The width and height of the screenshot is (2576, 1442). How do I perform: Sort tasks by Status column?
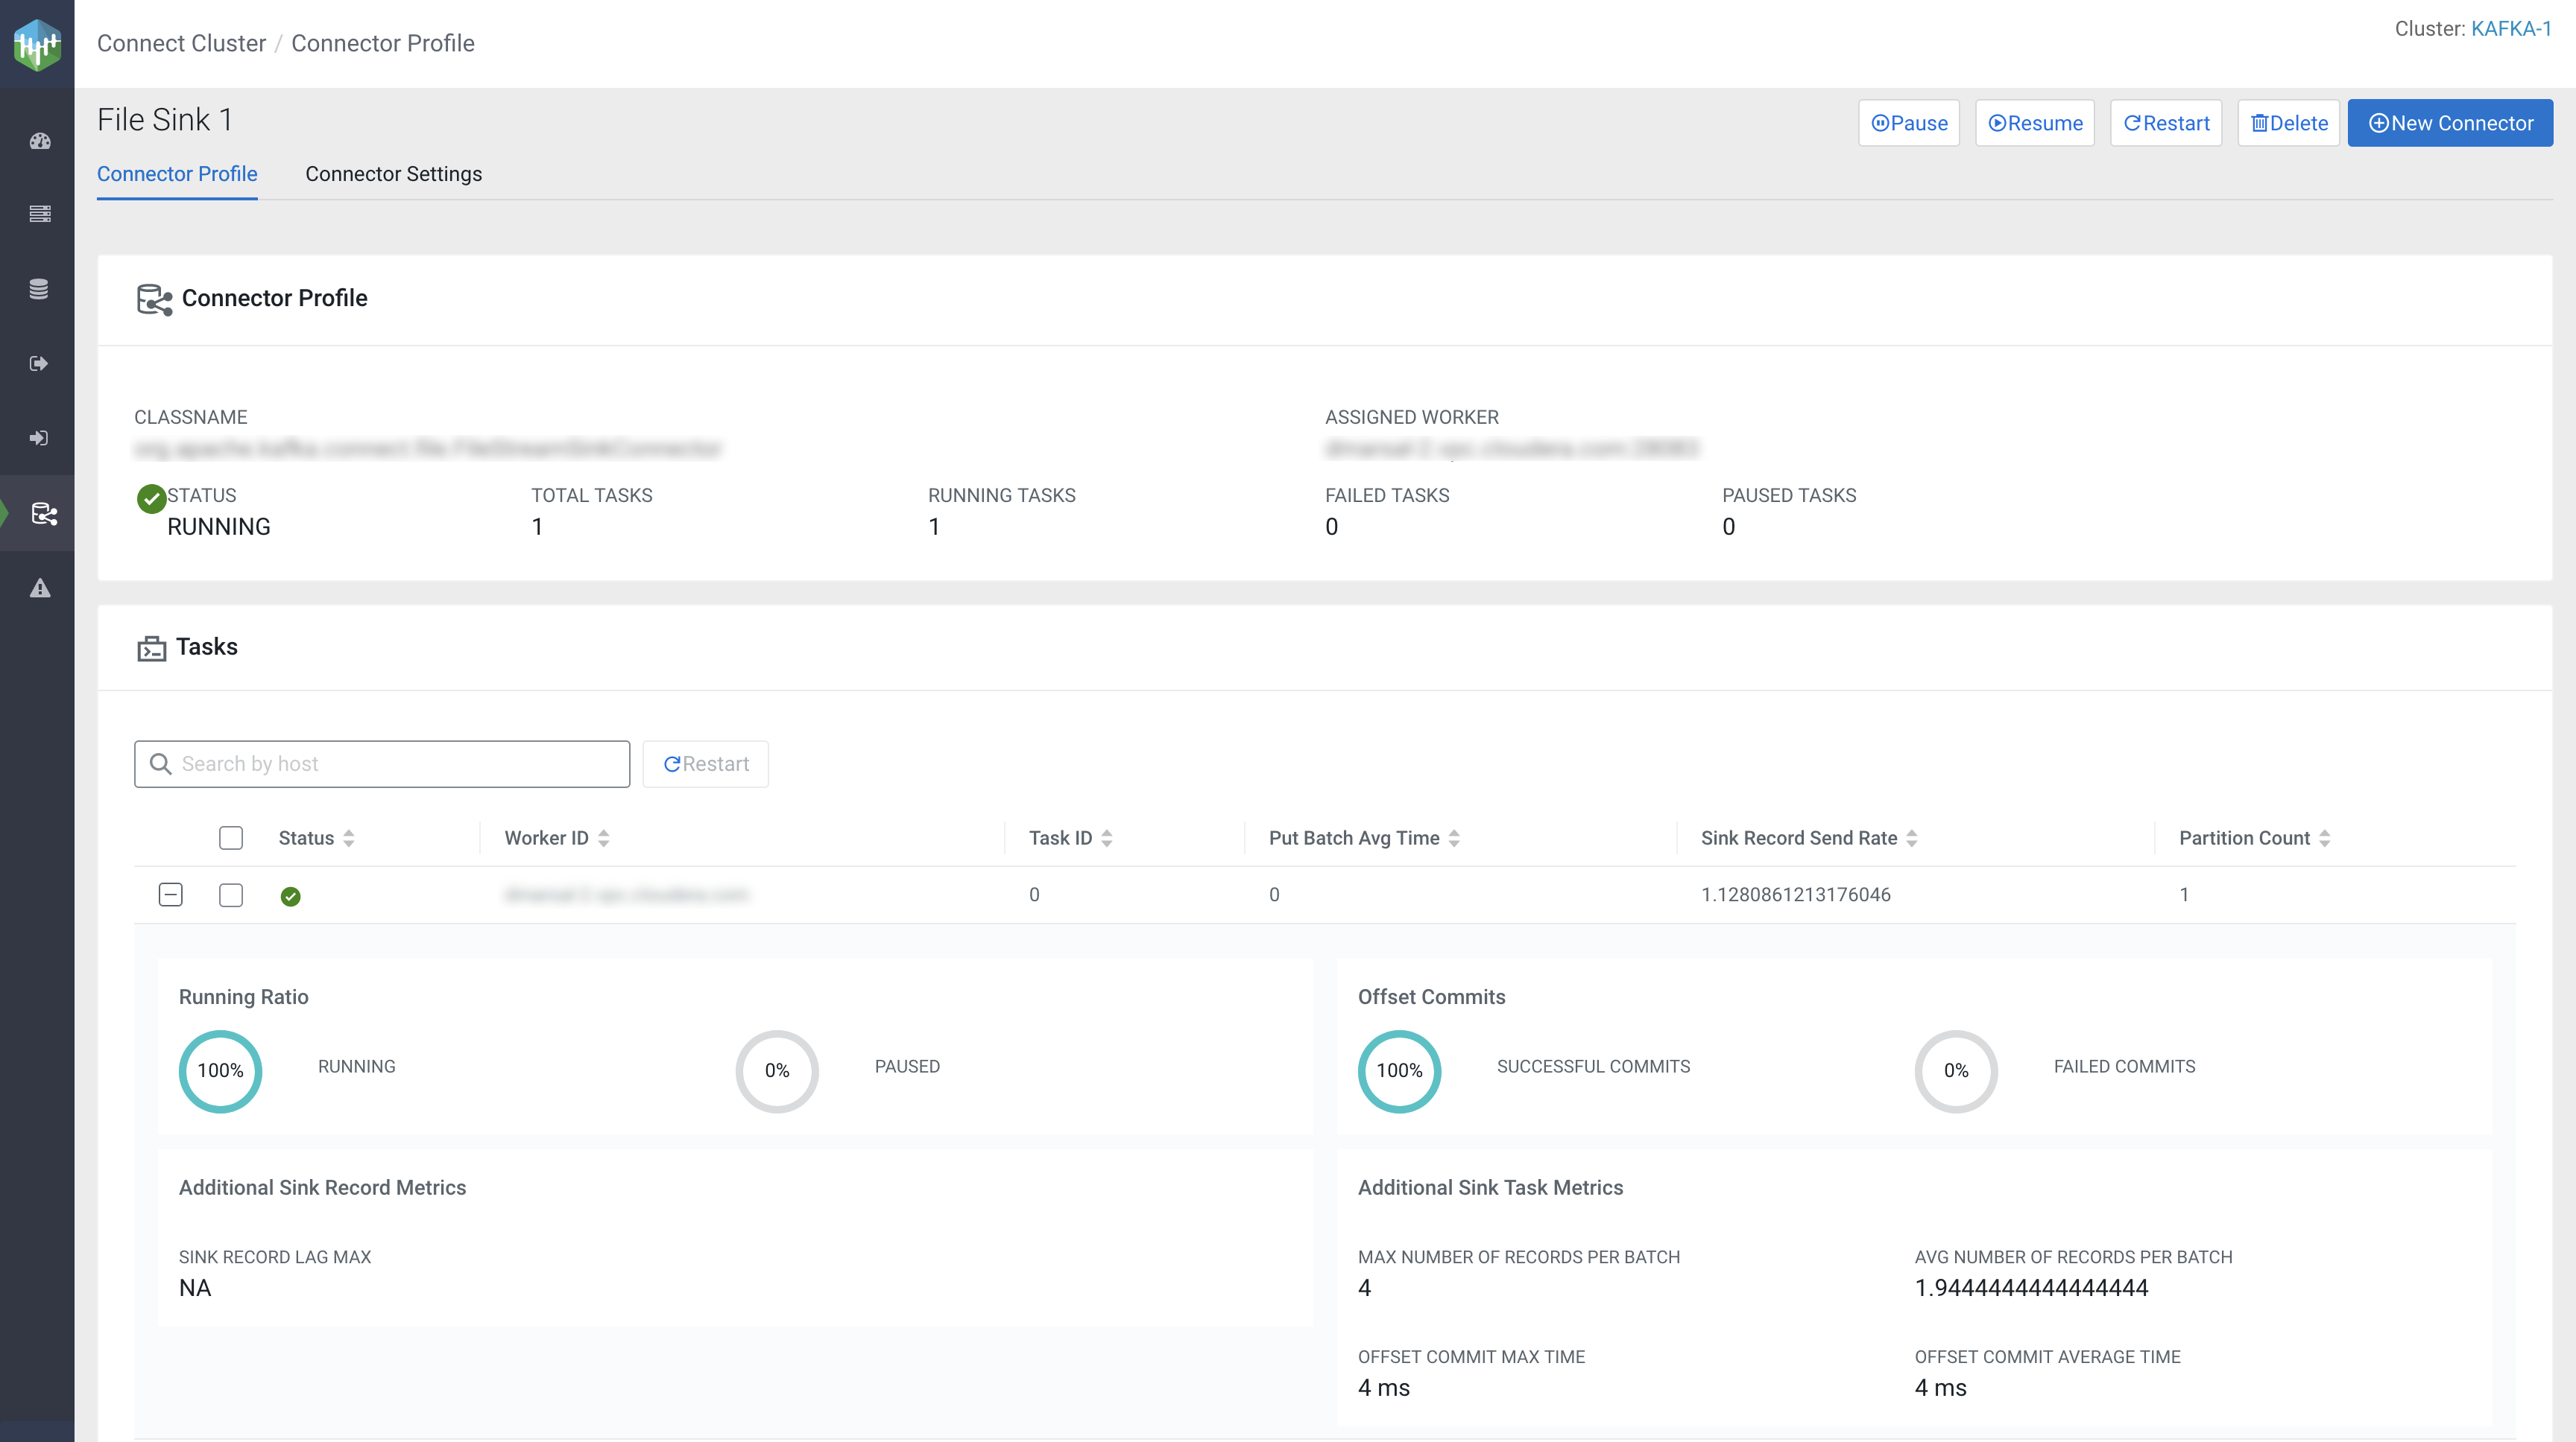pos(348,839)
